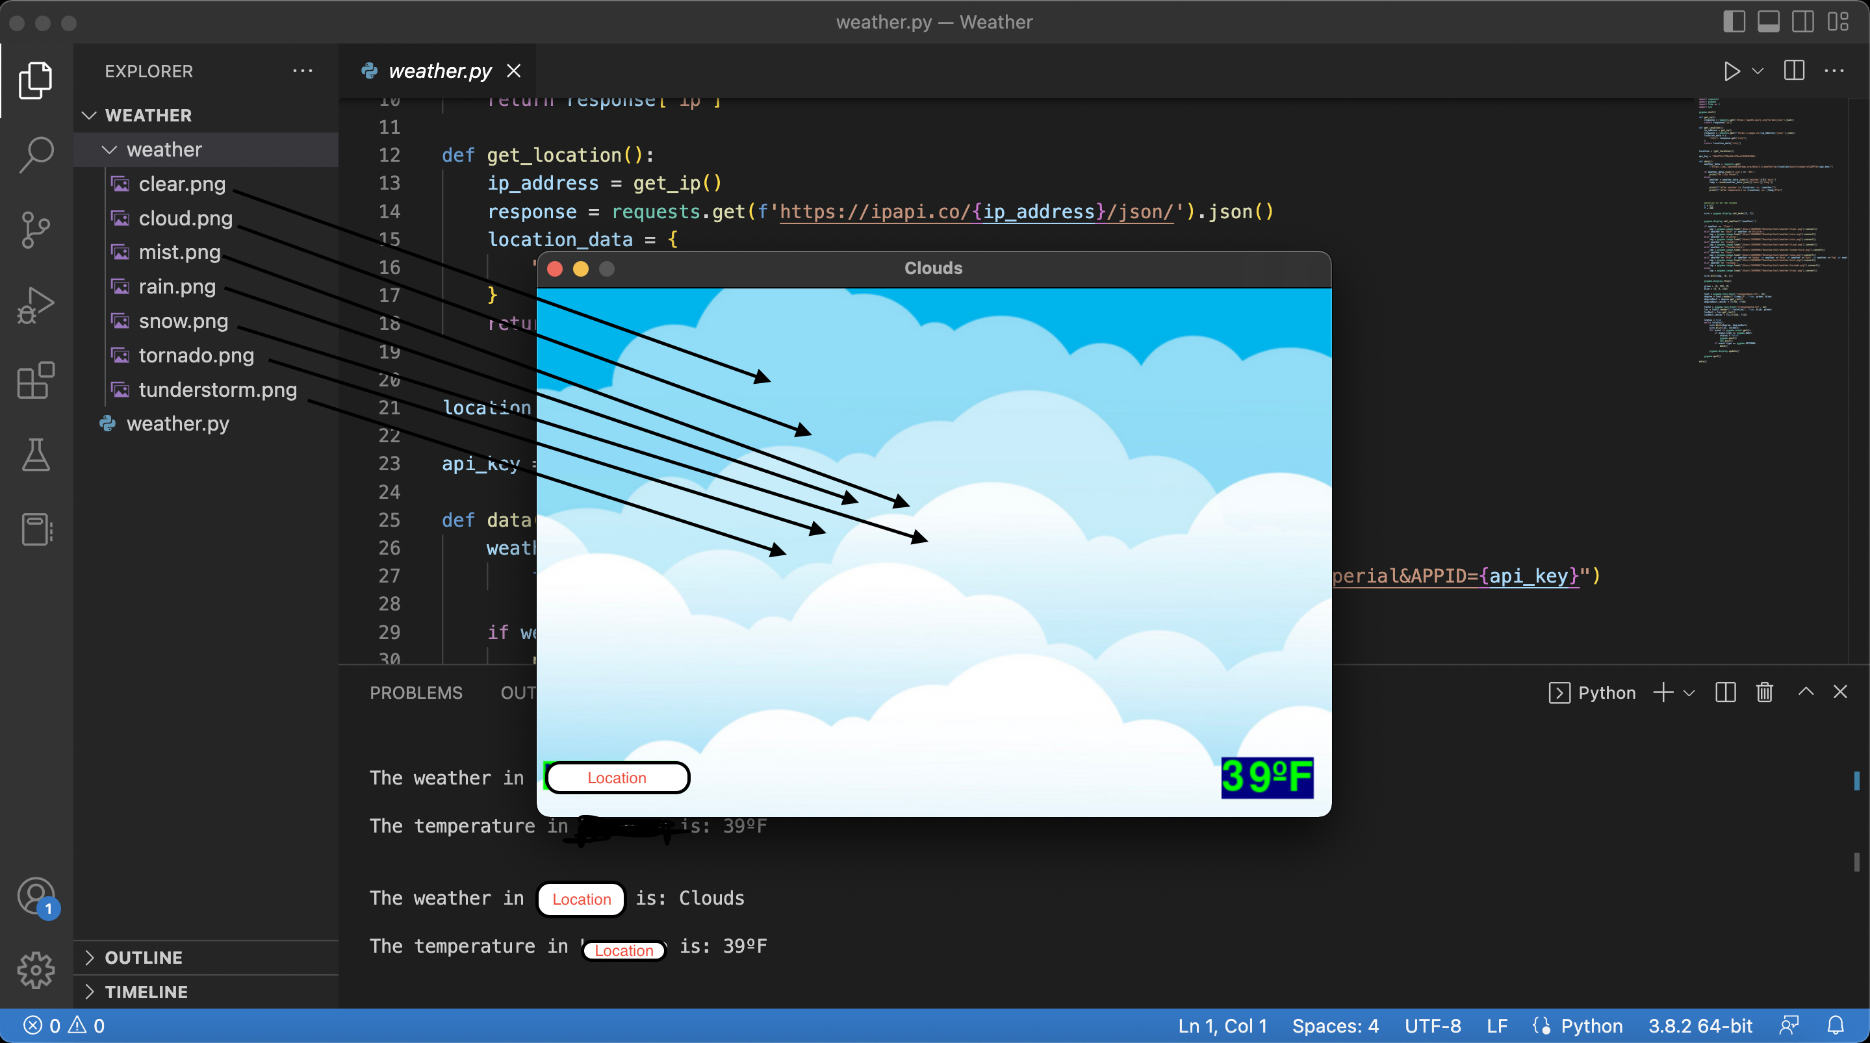Open the Run and Debug view
Screen dimensions: 1870x1043
[x=34, y=306]
